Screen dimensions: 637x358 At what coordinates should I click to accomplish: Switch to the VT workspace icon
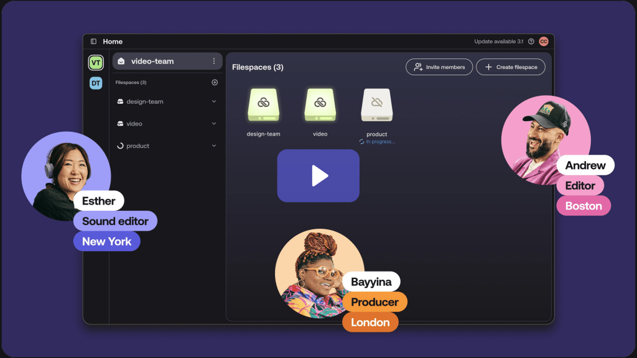96,63
